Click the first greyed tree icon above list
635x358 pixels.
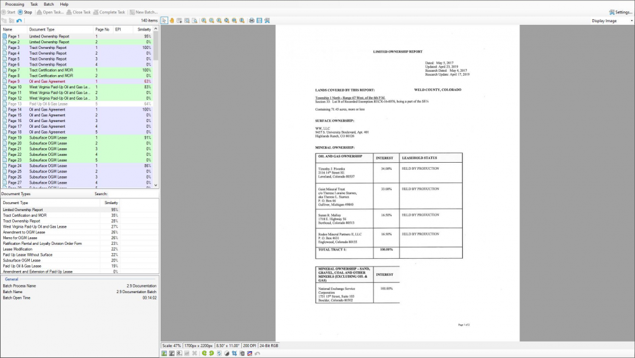click(4, 20)
